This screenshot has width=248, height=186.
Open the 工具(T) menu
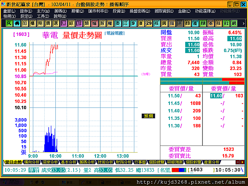tap(43, 16)
